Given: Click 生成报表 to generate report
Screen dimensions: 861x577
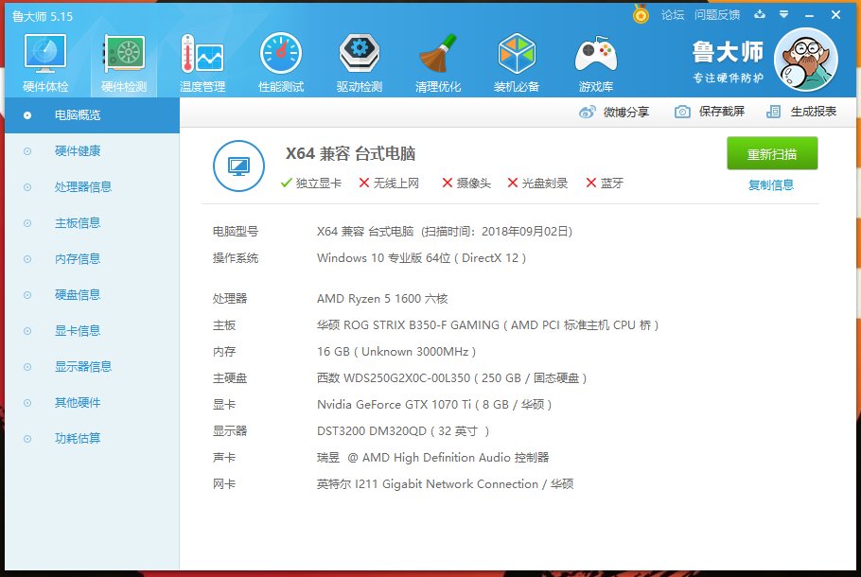Looking at the screenshot, I should click(802, 112).
